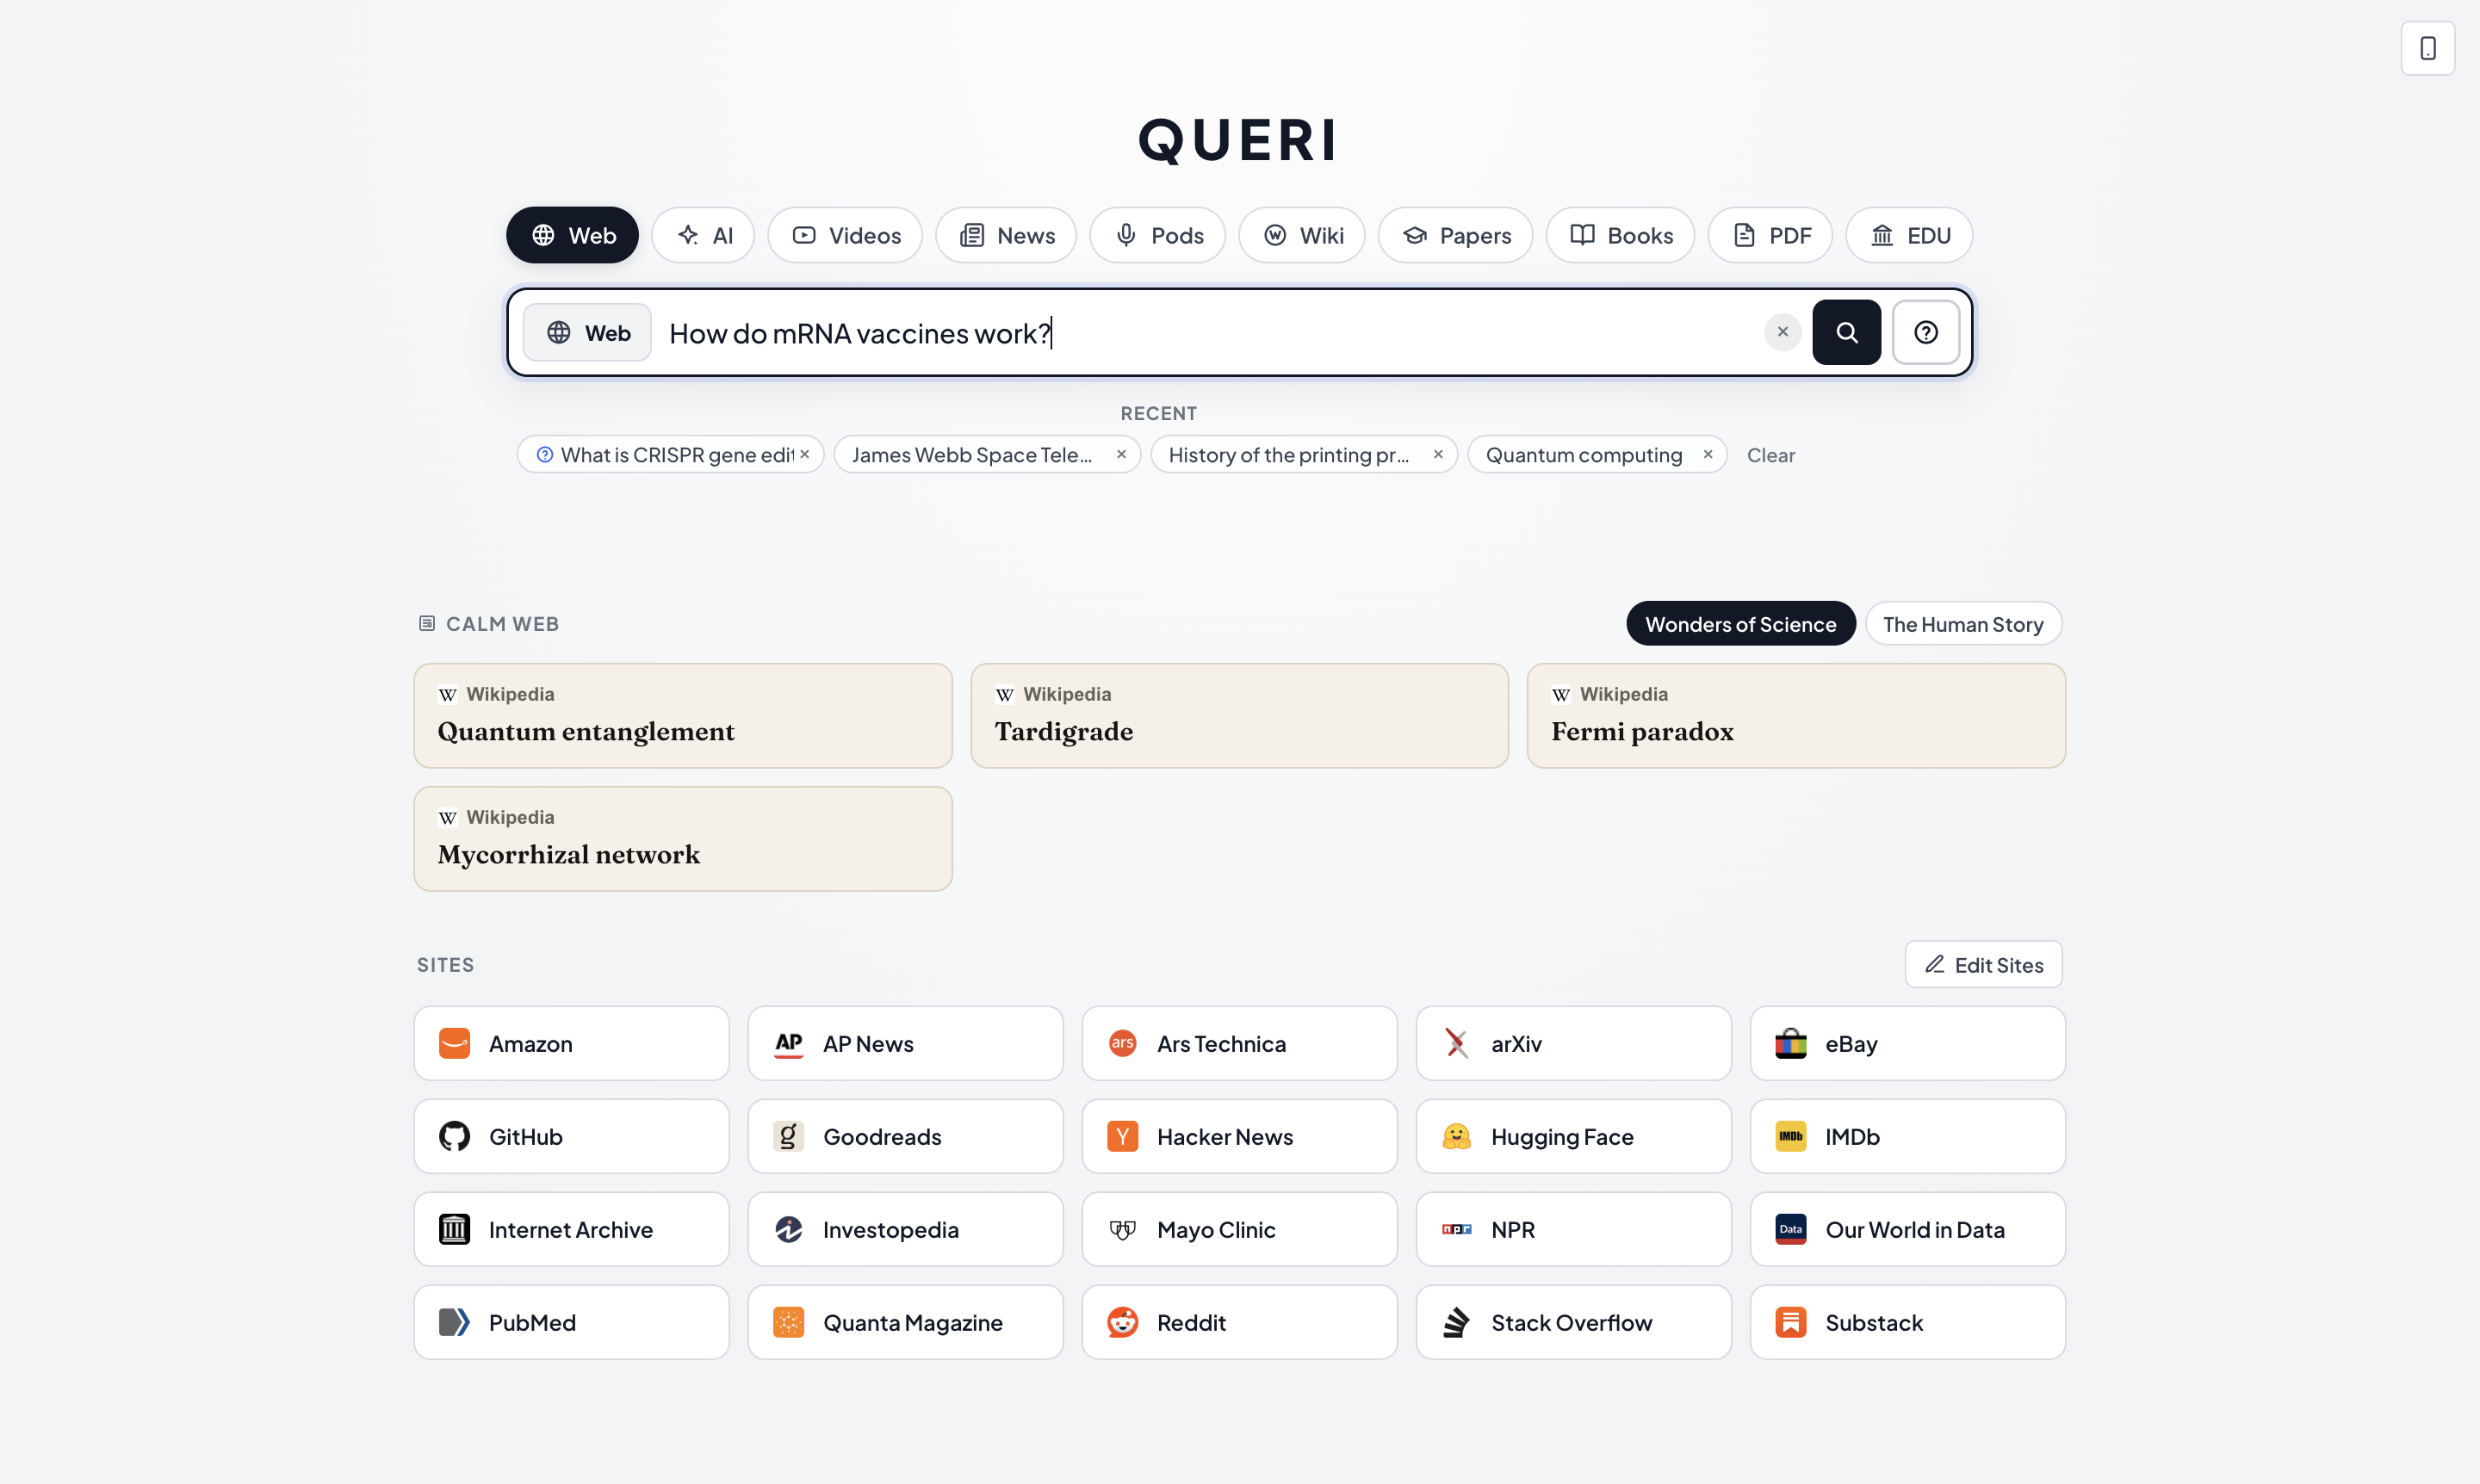Screen dimensions: 2480x1484
Task: Switch to the EDU search tab
Action: pyautogui.click(x=1909, y=235)
